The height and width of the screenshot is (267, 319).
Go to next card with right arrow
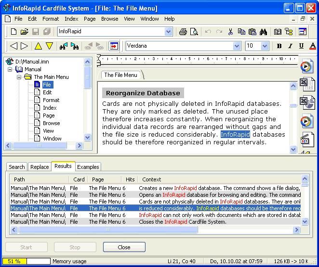[x=25, y=46]
